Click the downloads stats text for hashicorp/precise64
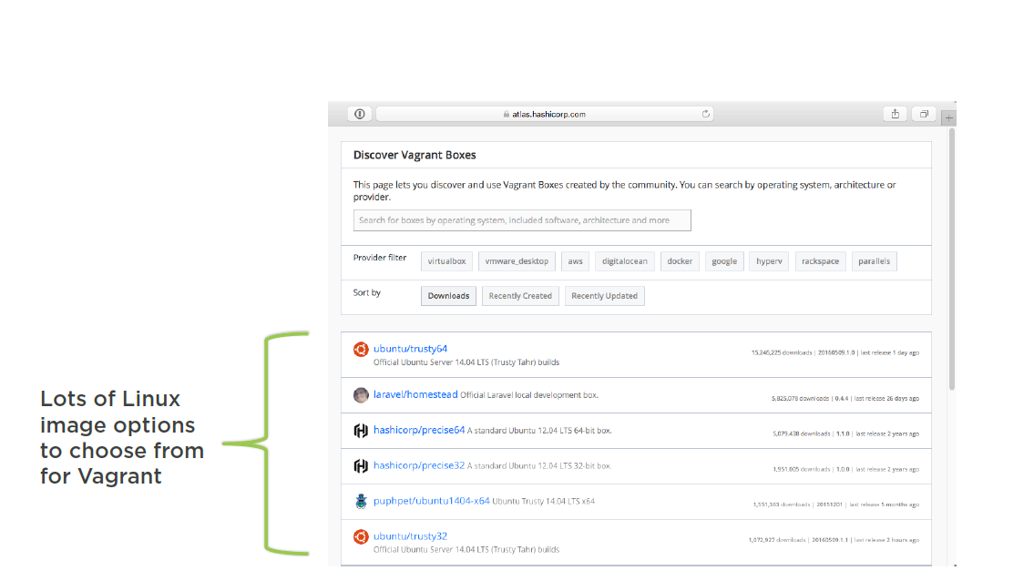The image size is (1034, 581). click(x=846, y=434)
